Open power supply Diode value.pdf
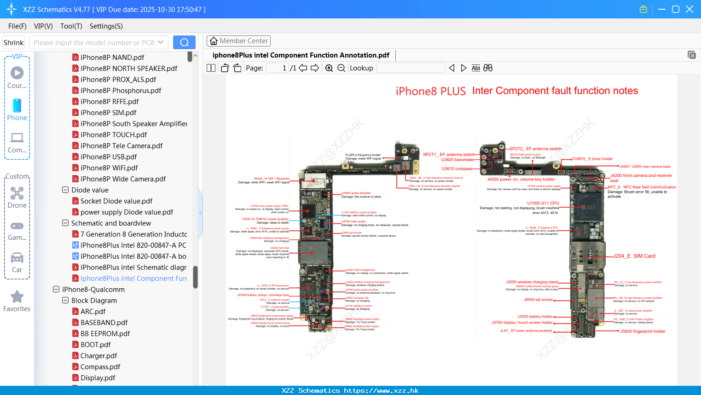701x395 pixels. pyautogui.click(x=127, y=212)
